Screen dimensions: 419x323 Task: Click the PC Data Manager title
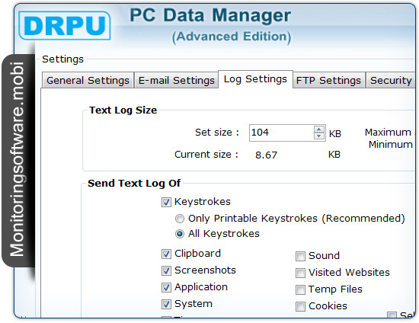(x=210, y=15)
